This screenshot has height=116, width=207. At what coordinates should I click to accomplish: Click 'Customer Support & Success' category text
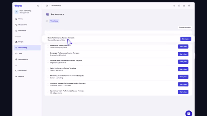[x=61, y=86]
